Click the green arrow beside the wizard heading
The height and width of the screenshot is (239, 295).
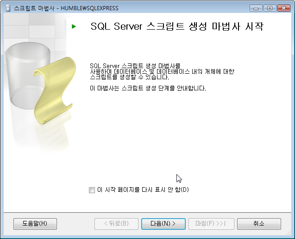pos(74,26)
